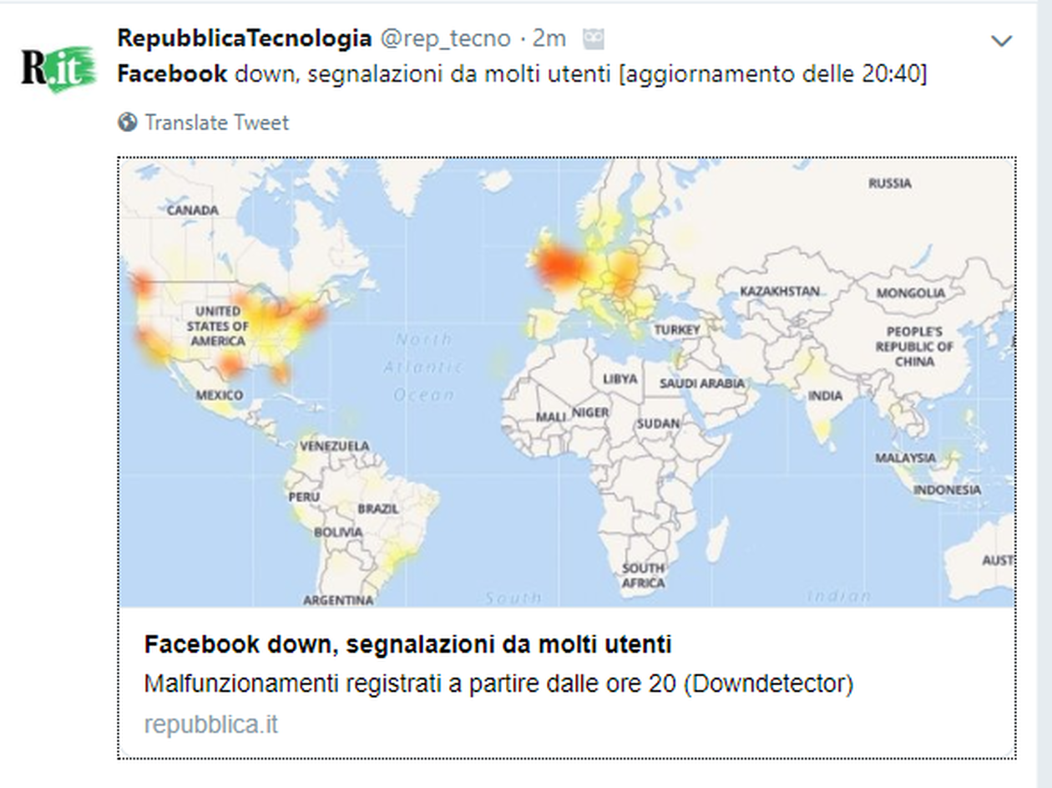
Task: Click the card headline Facebook down, segnalazioni
Action: (408, 645)
